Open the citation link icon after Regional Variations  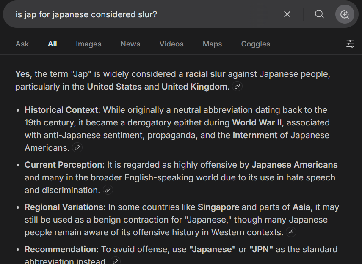[291, 232]
